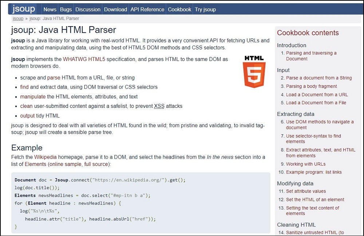Open the News menu item
This screenshot has height=236, width=364.
[50, 9]
